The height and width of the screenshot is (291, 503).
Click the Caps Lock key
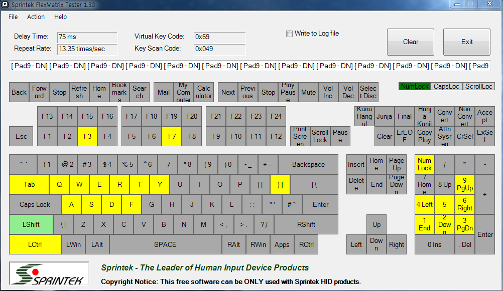coord(35,204)
